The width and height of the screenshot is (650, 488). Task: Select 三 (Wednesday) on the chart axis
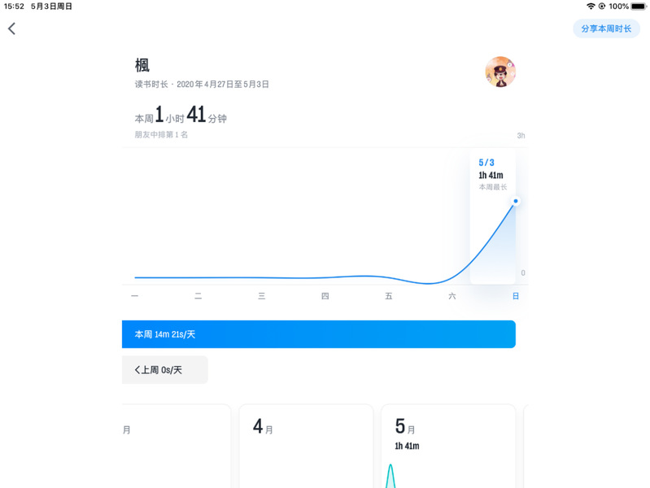261,296
